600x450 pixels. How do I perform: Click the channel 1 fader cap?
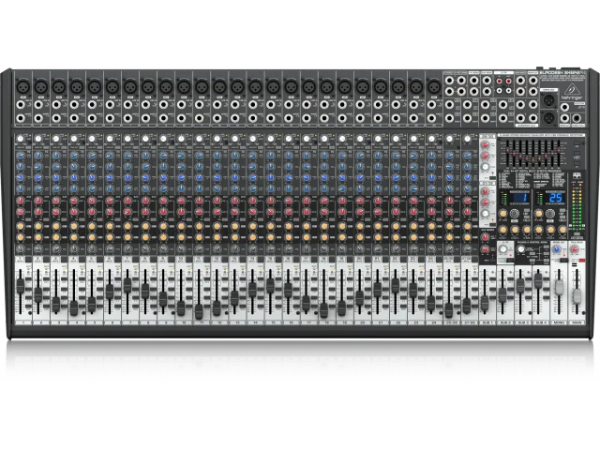coord(21,286)
